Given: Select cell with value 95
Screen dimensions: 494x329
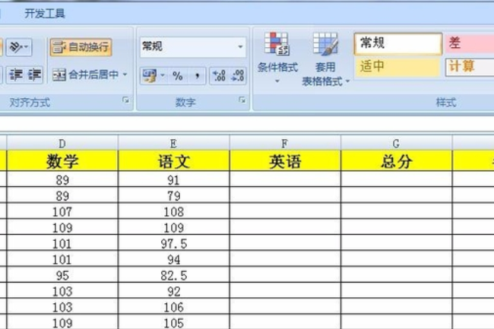Looking at the screenshot, I should 62,275.
